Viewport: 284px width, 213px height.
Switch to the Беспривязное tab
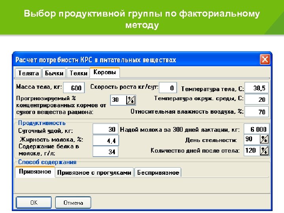pos(158,172)
